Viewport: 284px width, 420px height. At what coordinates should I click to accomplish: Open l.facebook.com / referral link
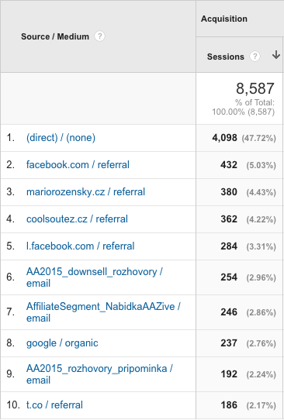click(80, 246)
